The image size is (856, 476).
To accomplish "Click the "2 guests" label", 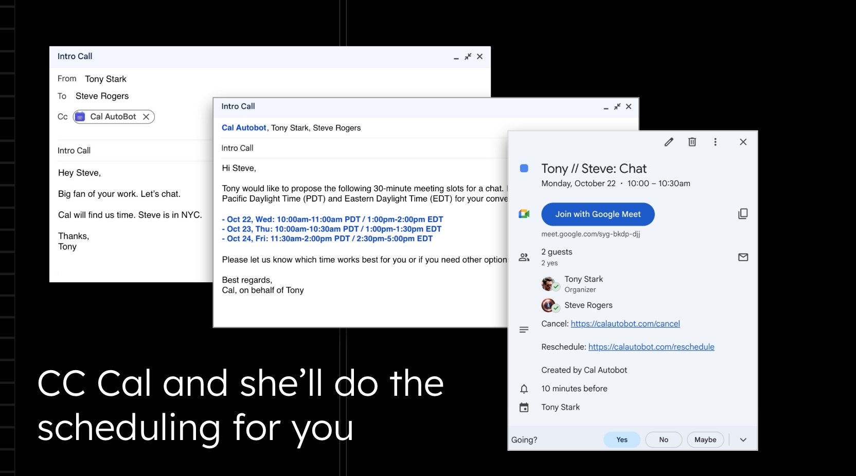I will point(557,252).
